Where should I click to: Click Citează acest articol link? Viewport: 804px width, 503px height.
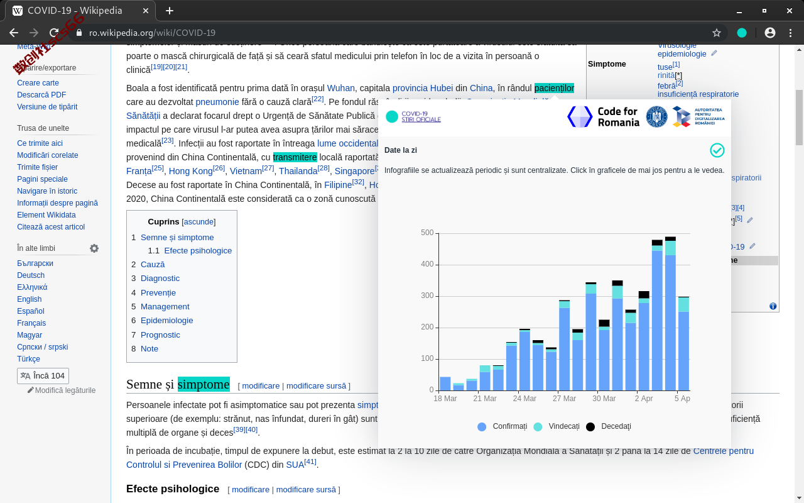[x=51, y=227]
